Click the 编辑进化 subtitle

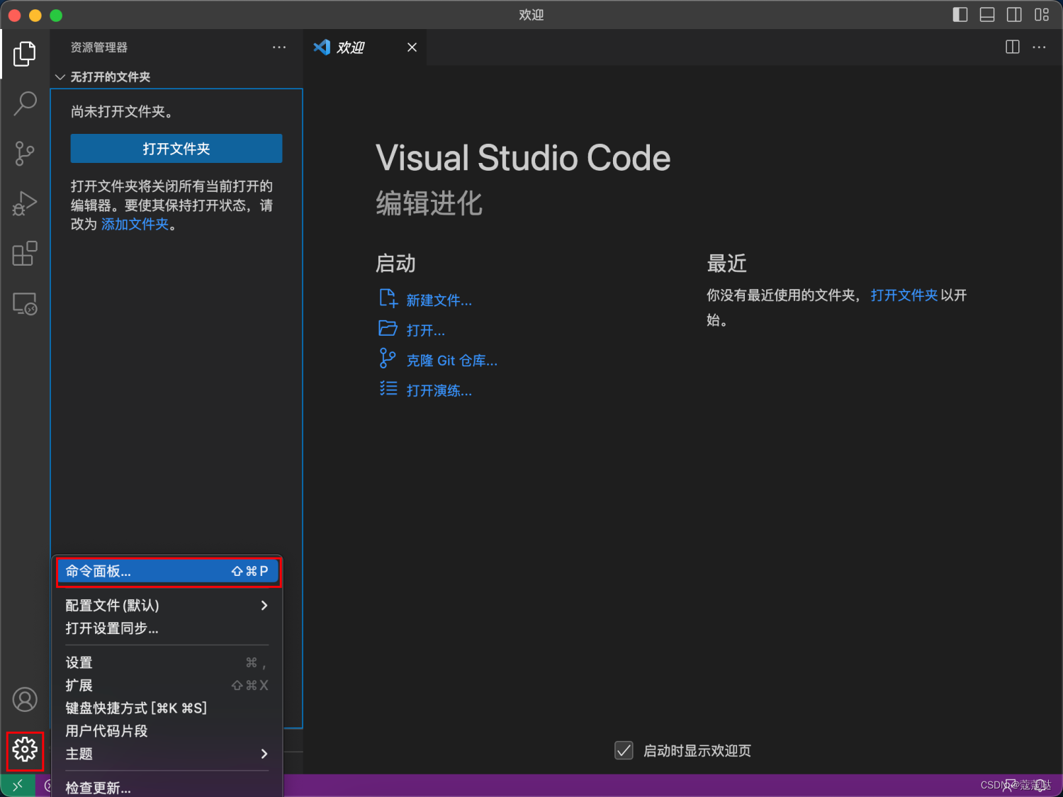pyautogui.click(x=429, y=203)
